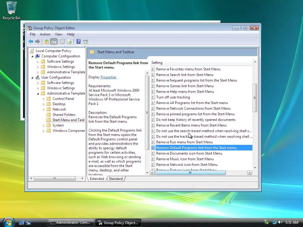
Task: Toggle the Show/Hide Action Pane icon
Action: pyautogui.click(x=86, y=42)
